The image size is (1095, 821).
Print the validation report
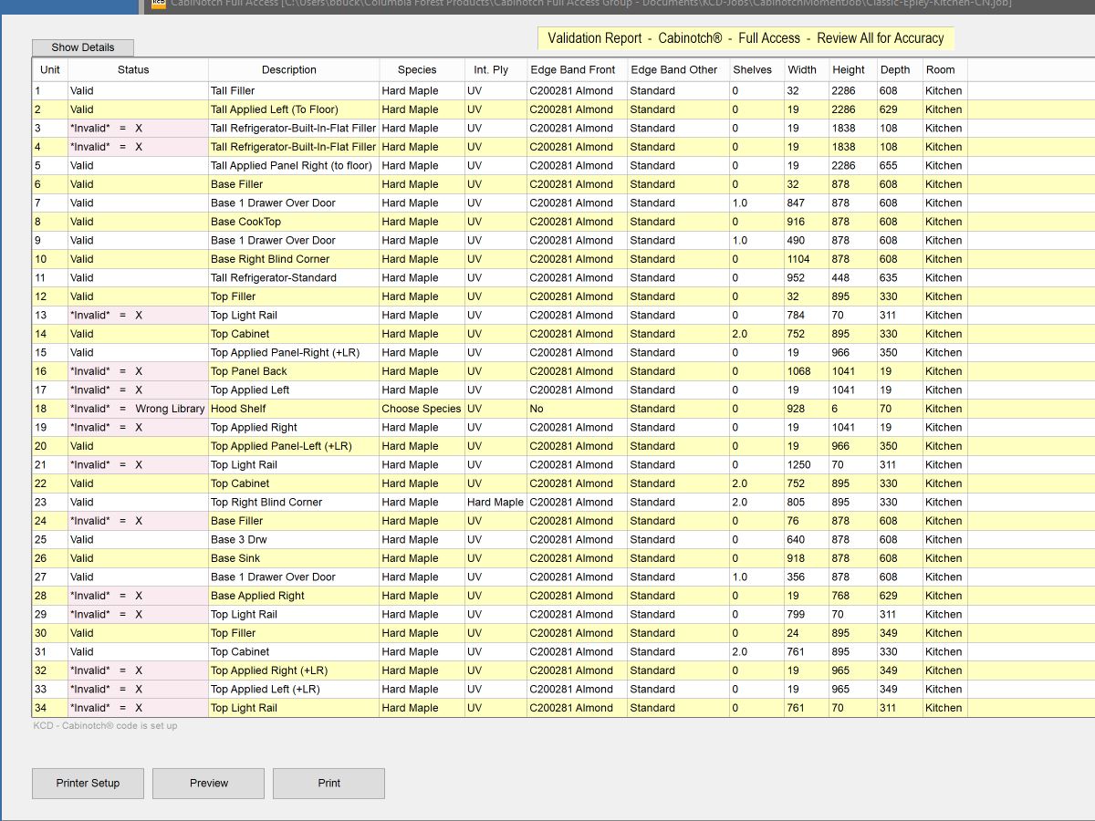(329, 783)
